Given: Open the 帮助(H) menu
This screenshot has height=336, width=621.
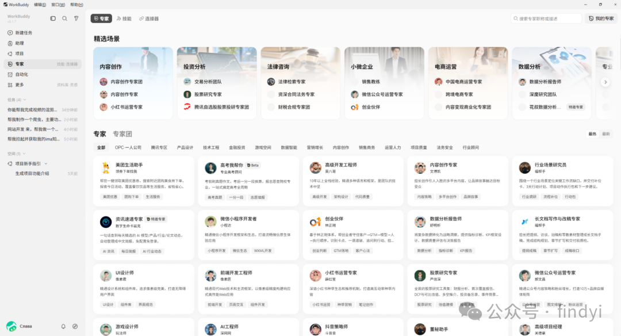Looking at the screenshot, I should [77, 5].
